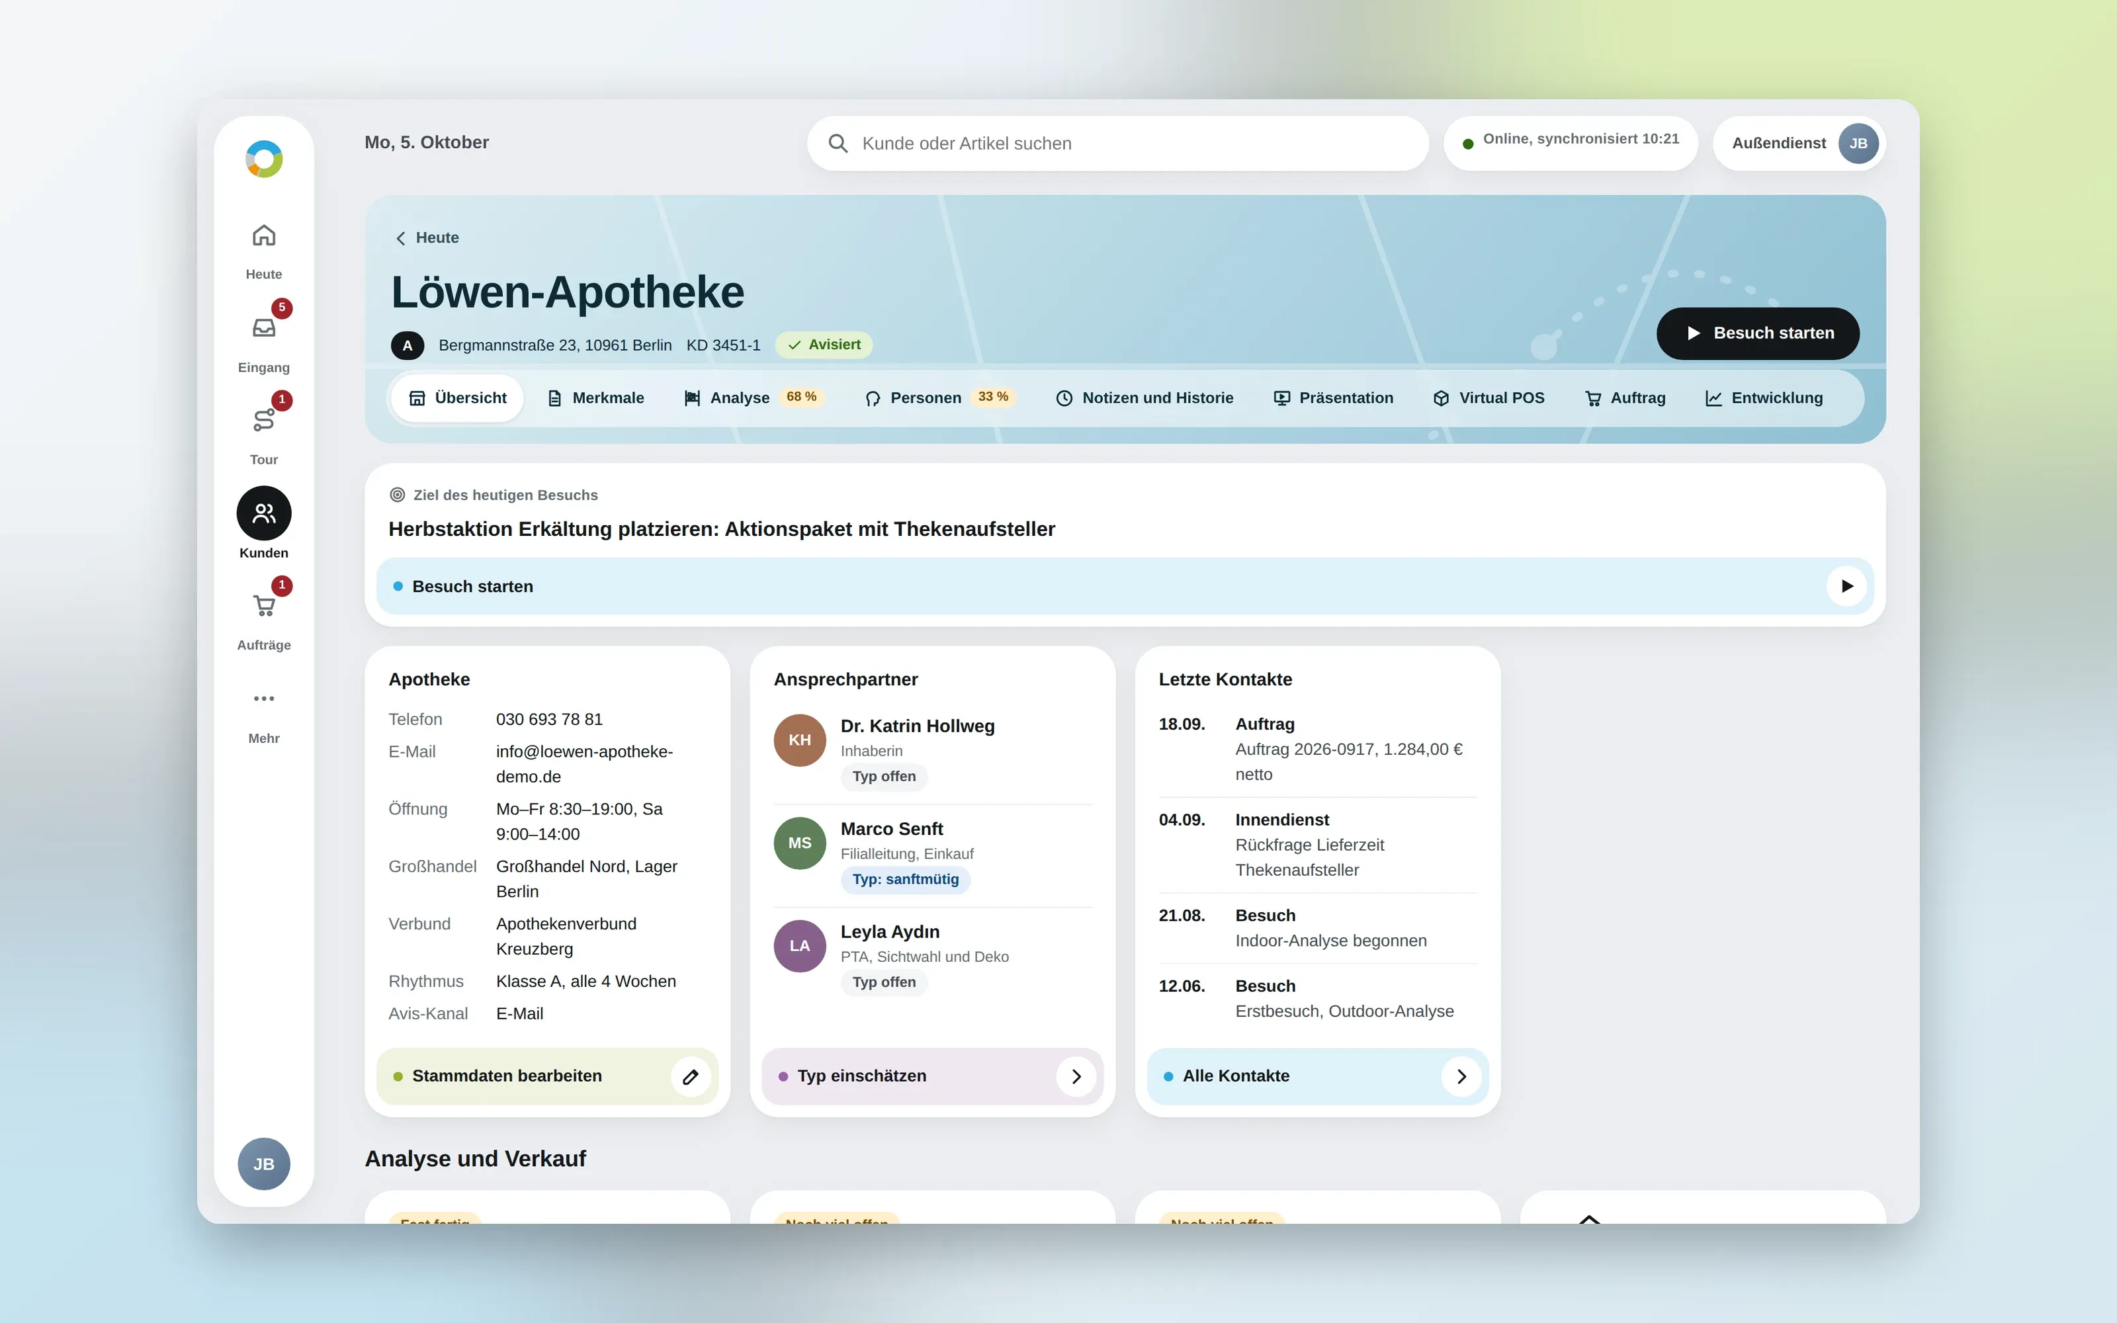Click the black Besuch starten button

point(1758,333)
